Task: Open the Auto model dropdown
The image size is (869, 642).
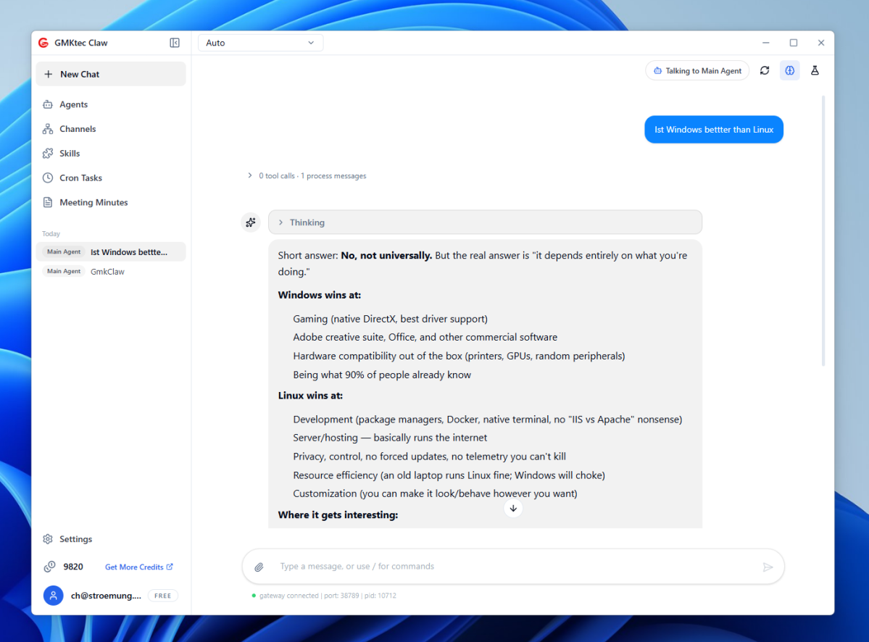Action: pos(260,43)
